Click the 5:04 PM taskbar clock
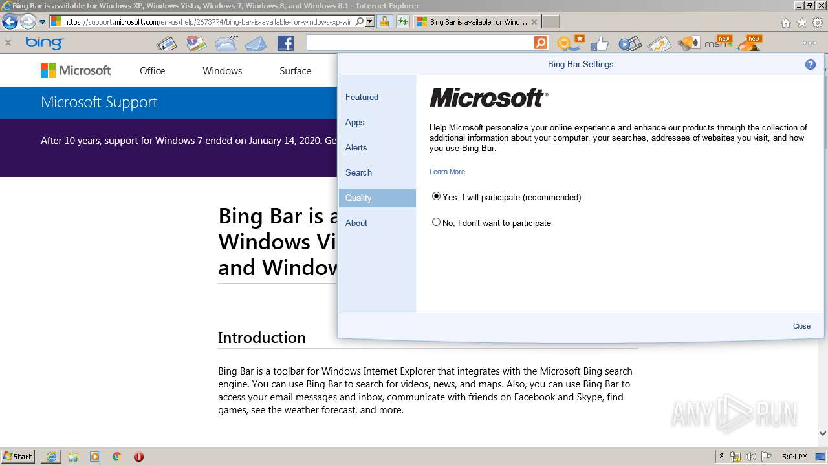The image size is (828, 465). (x=795, y=457)
